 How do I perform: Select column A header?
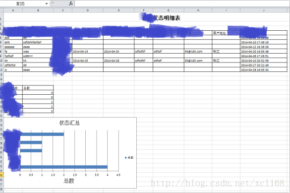tap(13, 10)
